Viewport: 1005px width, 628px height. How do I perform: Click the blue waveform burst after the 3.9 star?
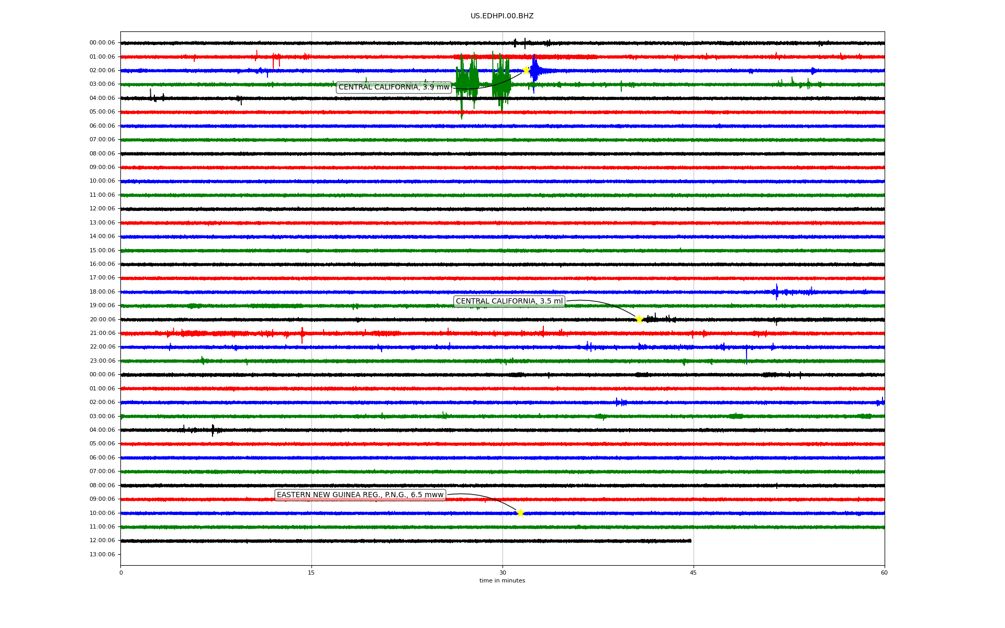534,71
